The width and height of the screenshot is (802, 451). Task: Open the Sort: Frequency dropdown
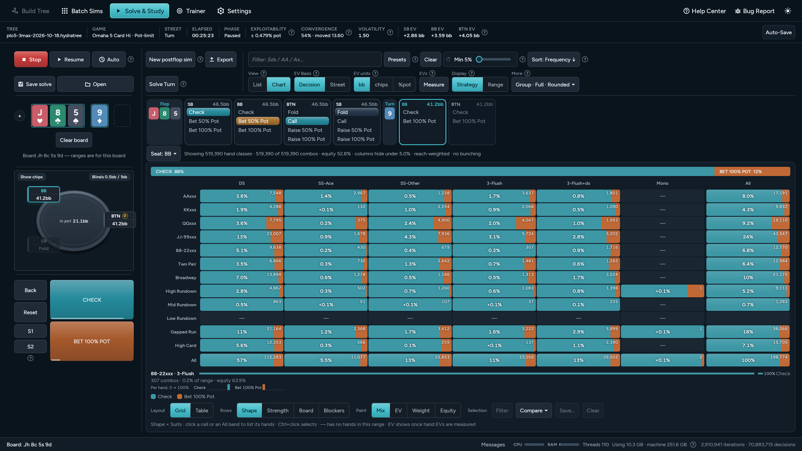coord(553,60)
